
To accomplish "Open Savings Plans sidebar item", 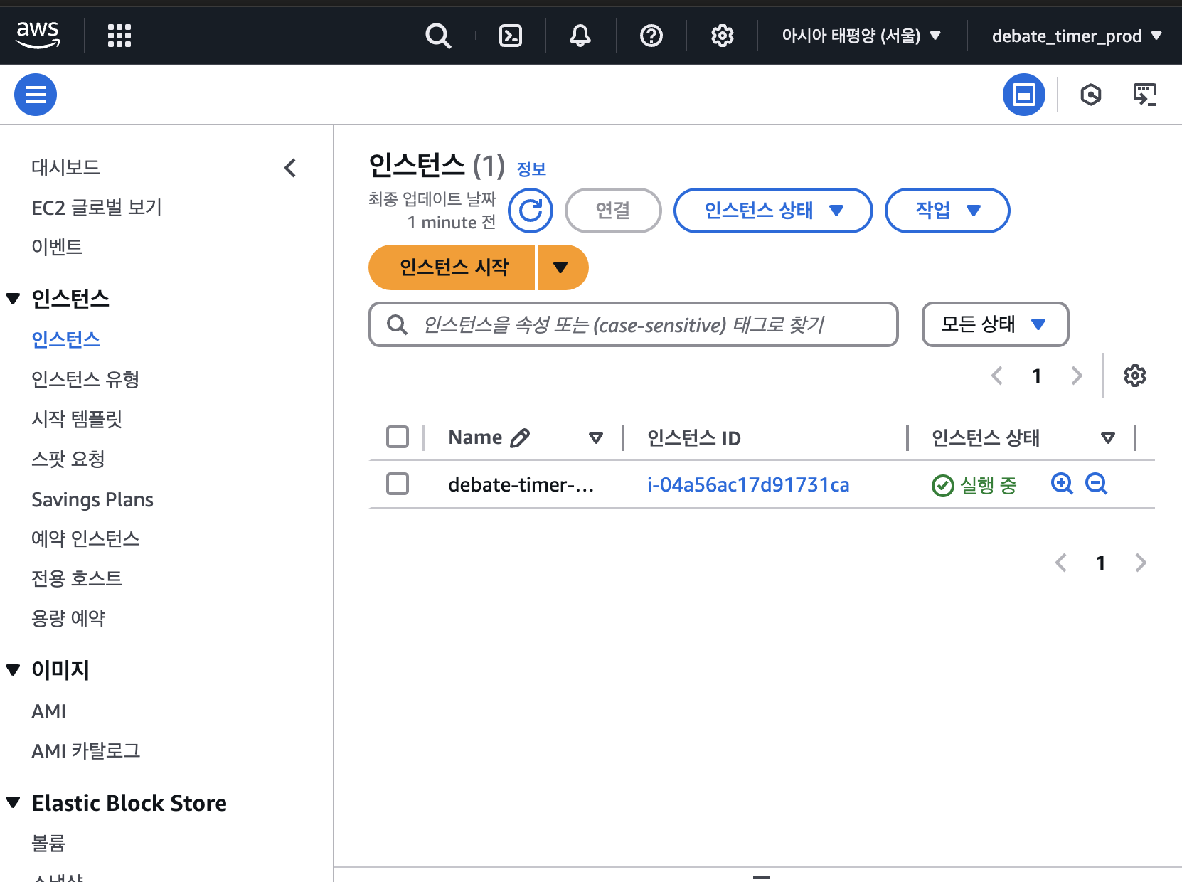I will tap(92, 499).
